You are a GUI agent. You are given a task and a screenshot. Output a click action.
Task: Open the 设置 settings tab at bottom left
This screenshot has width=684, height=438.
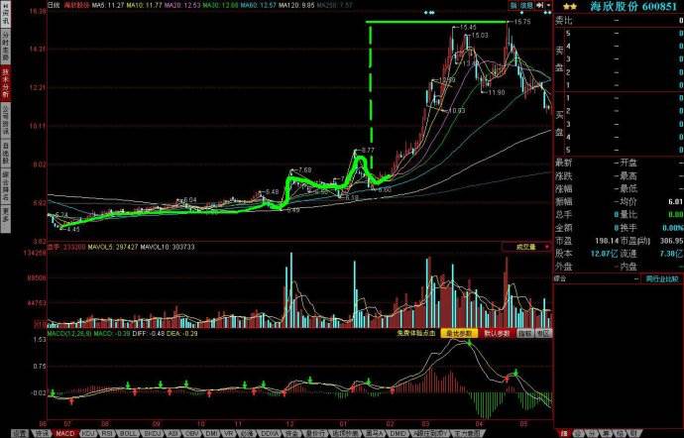[21, 434]
